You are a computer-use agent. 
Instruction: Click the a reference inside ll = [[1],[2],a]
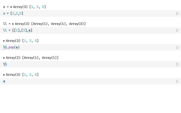tap(29, 31)
